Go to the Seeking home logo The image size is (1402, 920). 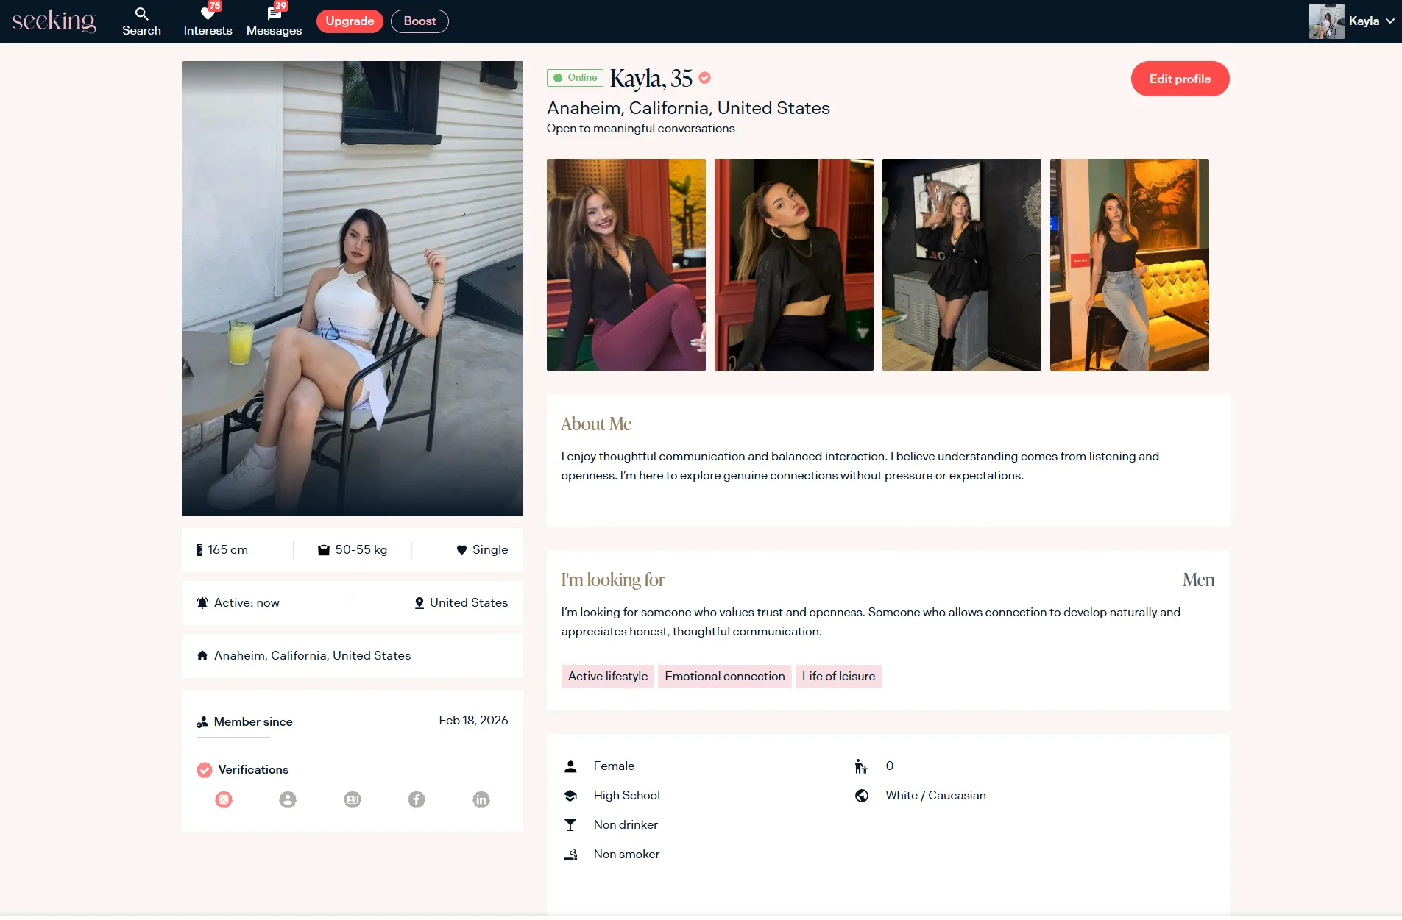tap(54, 21)
